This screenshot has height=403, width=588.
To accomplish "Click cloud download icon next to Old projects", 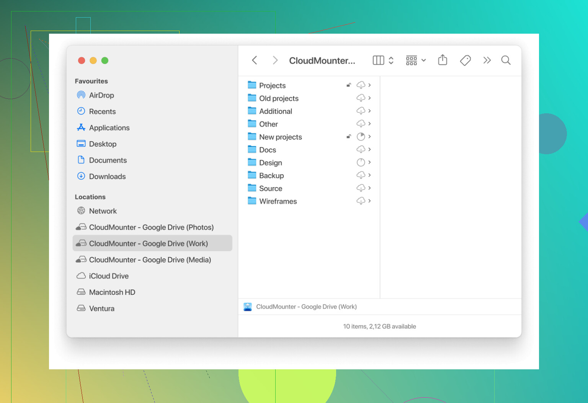I will click(x=361, y=98).
